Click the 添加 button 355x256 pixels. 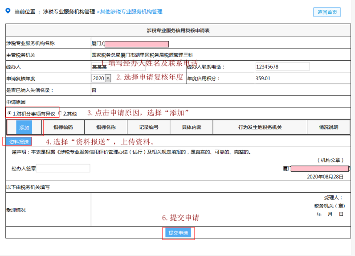click(24, 128)
